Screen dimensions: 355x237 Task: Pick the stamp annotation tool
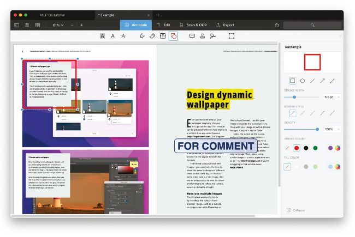(202, 36)
